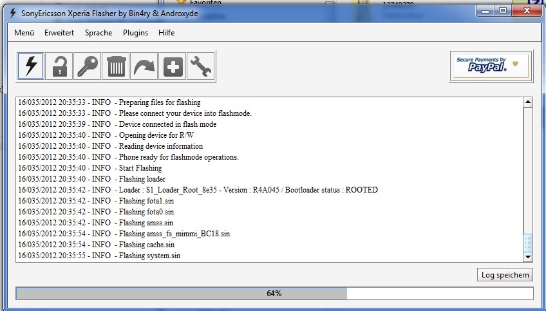Click log line 'Device connected in flash mode'

[117, 124]
